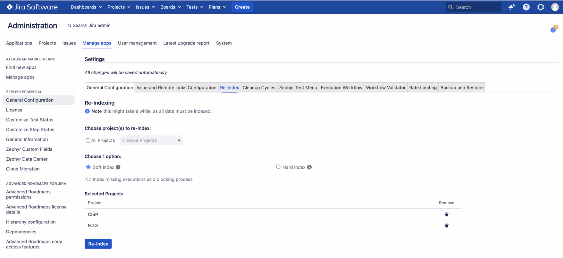Viewport: 563px width, 258px height.
Task: Expand the Tests menu in navbar
Action: (x=194, y=7)
